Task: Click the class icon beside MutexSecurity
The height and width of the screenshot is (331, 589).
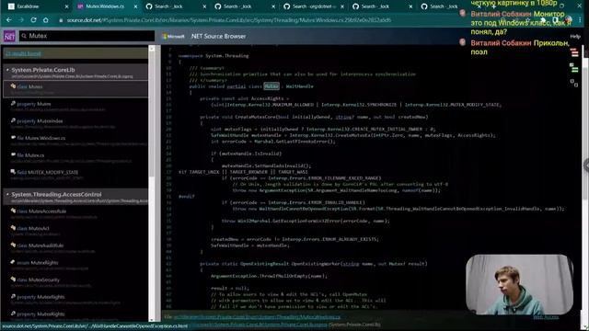Action: point(13,280)
